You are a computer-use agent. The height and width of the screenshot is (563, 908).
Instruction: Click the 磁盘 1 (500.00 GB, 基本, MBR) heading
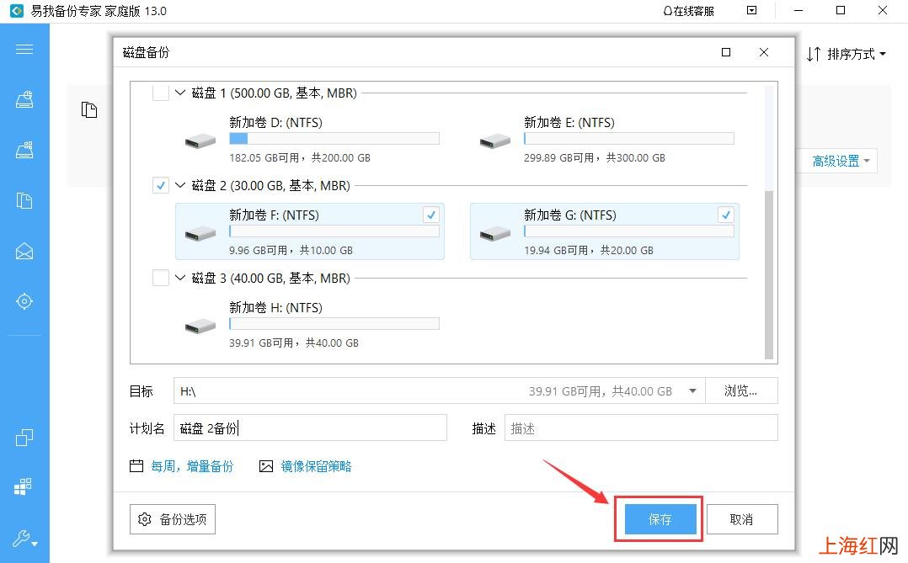(274, 93)
